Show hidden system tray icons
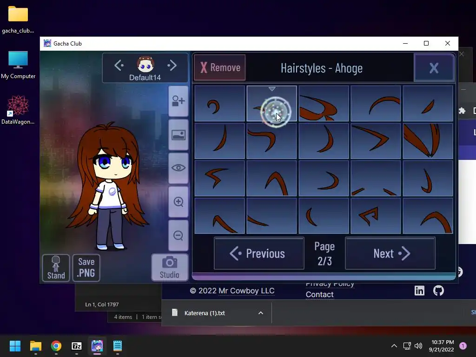The width and height of the screenshot is (476, 357). click(x=394, y=346)
